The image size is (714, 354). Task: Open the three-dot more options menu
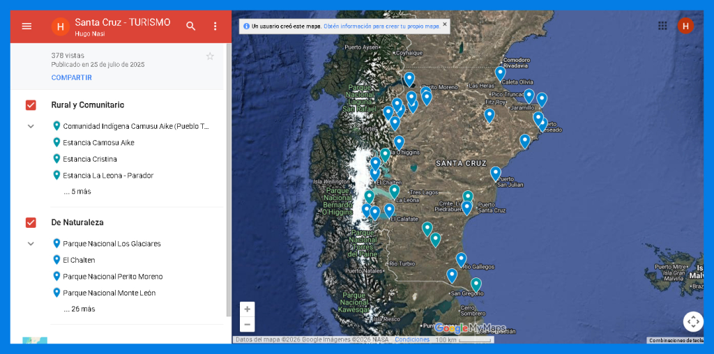coord(215,26)
